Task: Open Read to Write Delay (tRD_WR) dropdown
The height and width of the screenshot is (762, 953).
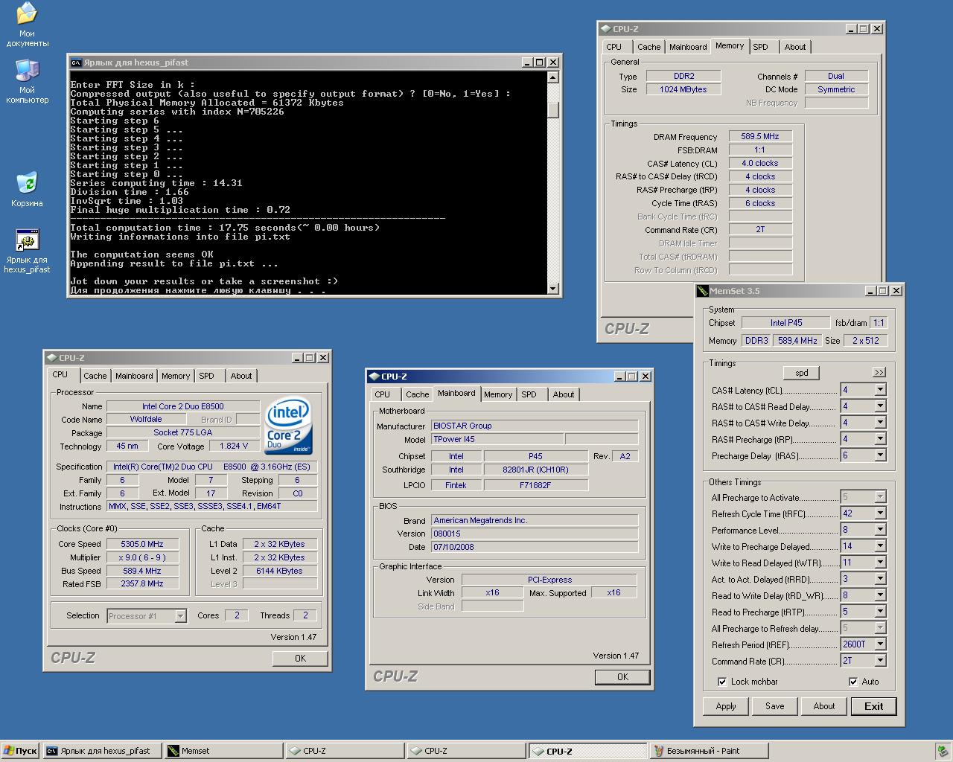Action: (880, 595)
